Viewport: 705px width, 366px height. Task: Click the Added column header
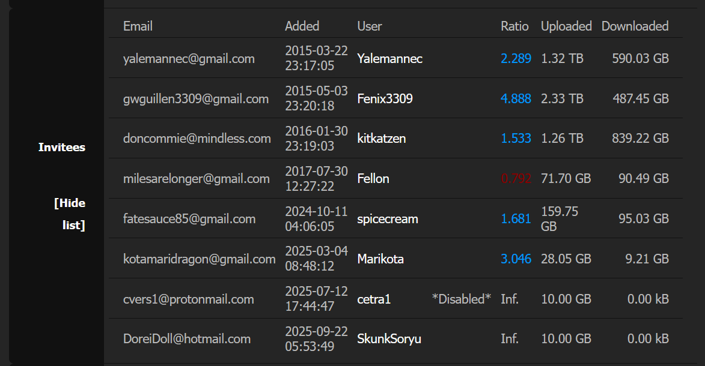tap(302, 26)
